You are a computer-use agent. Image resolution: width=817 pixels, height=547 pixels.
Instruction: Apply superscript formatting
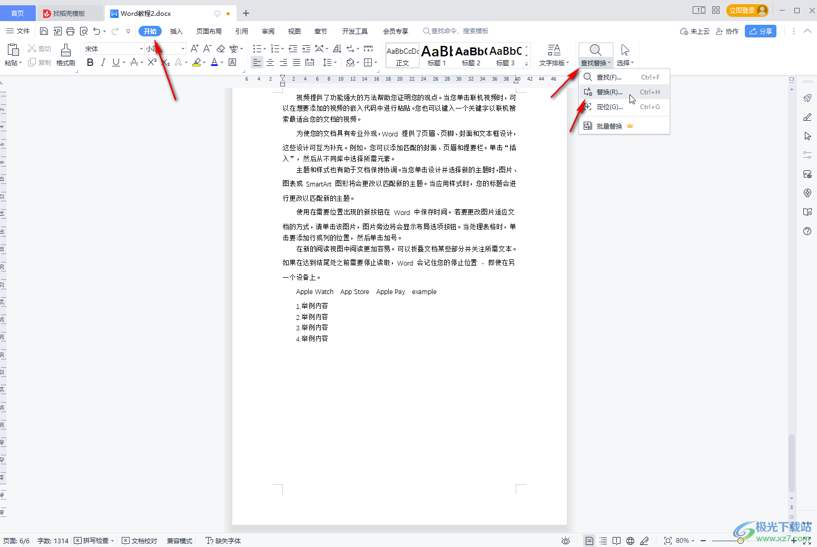click(152, 62)
